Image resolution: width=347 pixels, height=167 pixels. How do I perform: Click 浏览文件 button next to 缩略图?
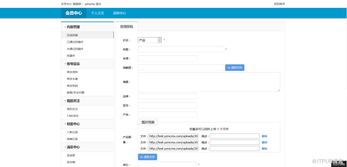(x=235, y=68)
